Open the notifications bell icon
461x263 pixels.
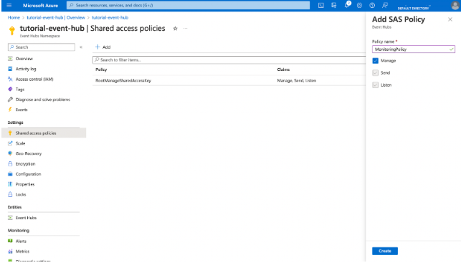(347, 5)
